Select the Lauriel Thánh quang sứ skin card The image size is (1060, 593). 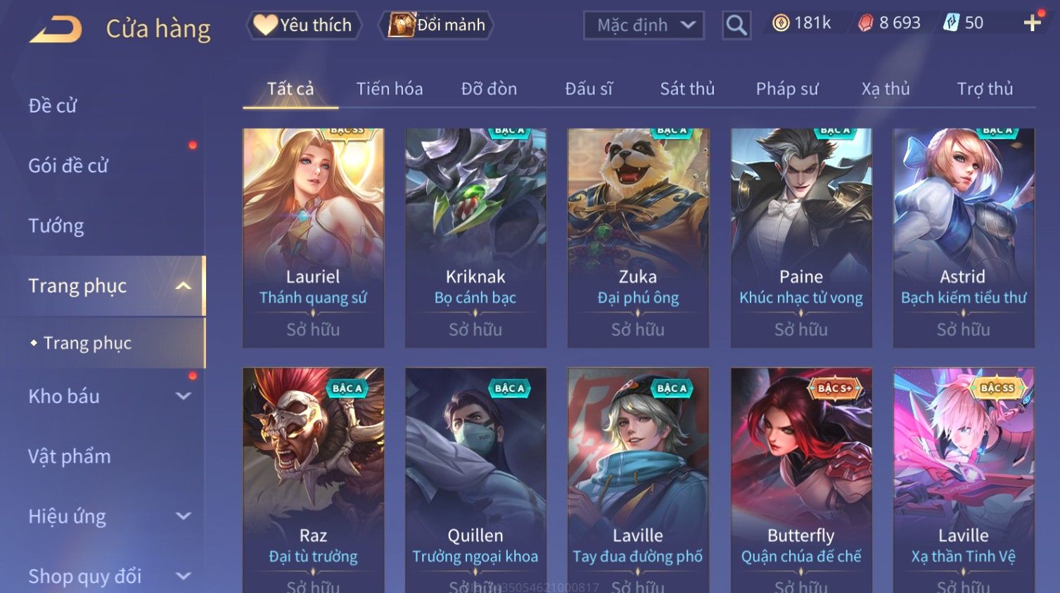313,238
